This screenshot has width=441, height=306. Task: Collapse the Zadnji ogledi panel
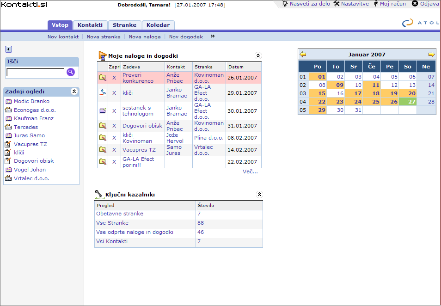[73, 92]
